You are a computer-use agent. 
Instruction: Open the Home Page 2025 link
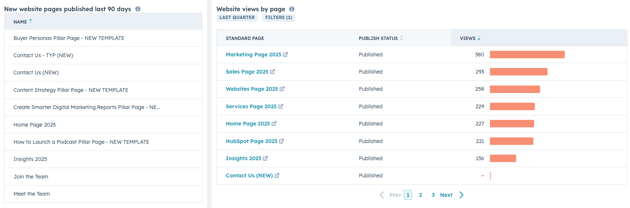(x=248, y=124)
